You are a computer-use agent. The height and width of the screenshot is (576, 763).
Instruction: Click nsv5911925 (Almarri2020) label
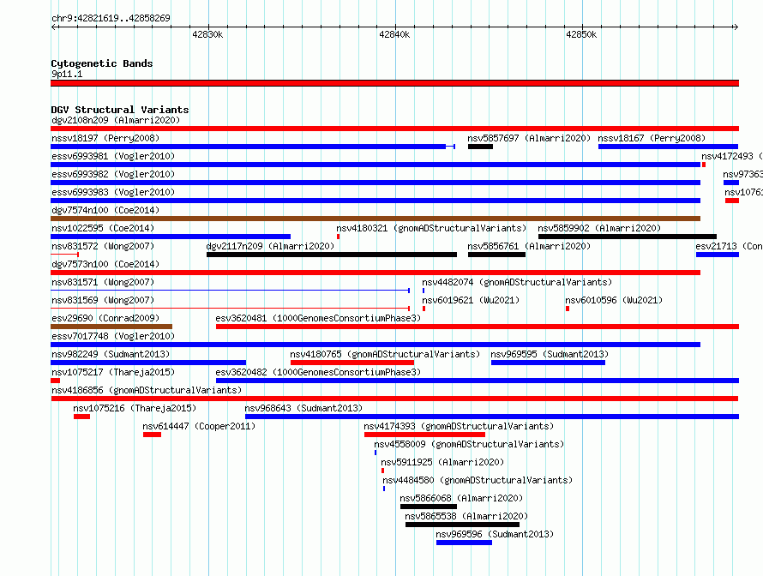(442, 462)
